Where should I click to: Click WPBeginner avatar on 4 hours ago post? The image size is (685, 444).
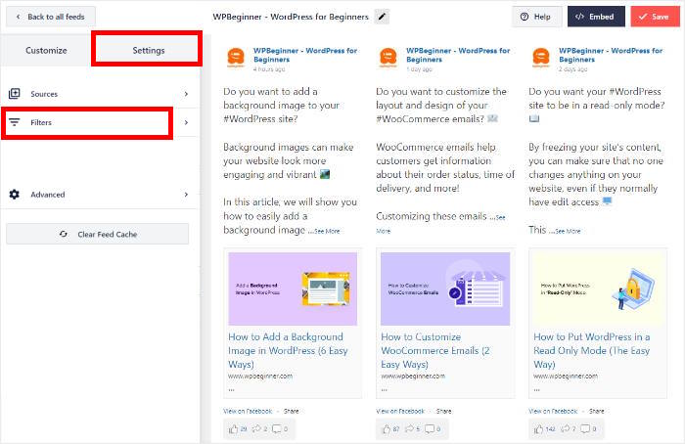coord(236,58)
